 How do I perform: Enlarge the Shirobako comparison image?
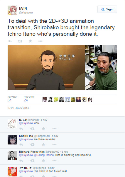[62, 67]
